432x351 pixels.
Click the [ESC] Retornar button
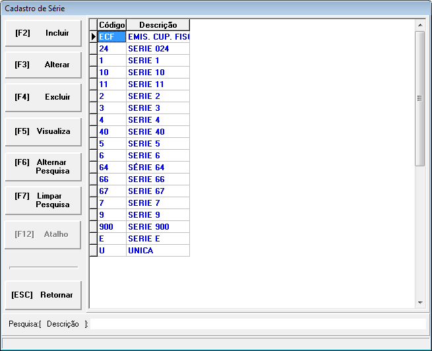[44, 295]
